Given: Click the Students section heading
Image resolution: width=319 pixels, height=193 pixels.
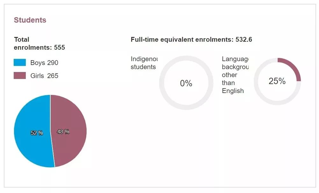Looking at the screenshot, I should click(30, 20).
